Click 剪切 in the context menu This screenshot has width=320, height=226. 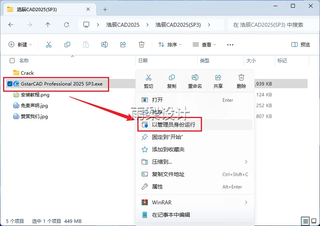[148, 81]
